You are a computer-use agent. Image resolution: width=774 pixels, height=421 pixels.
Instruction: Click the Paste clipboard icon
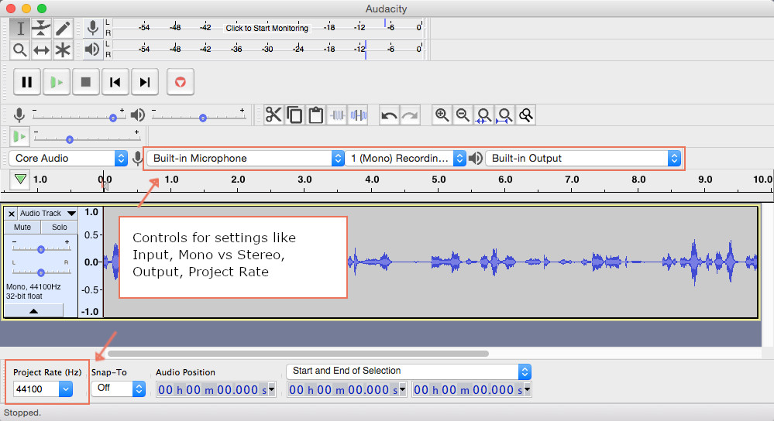[315, 115]
